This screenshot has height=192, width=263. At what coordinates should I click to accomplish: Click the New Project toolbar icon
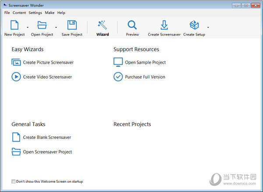(14, 25)
